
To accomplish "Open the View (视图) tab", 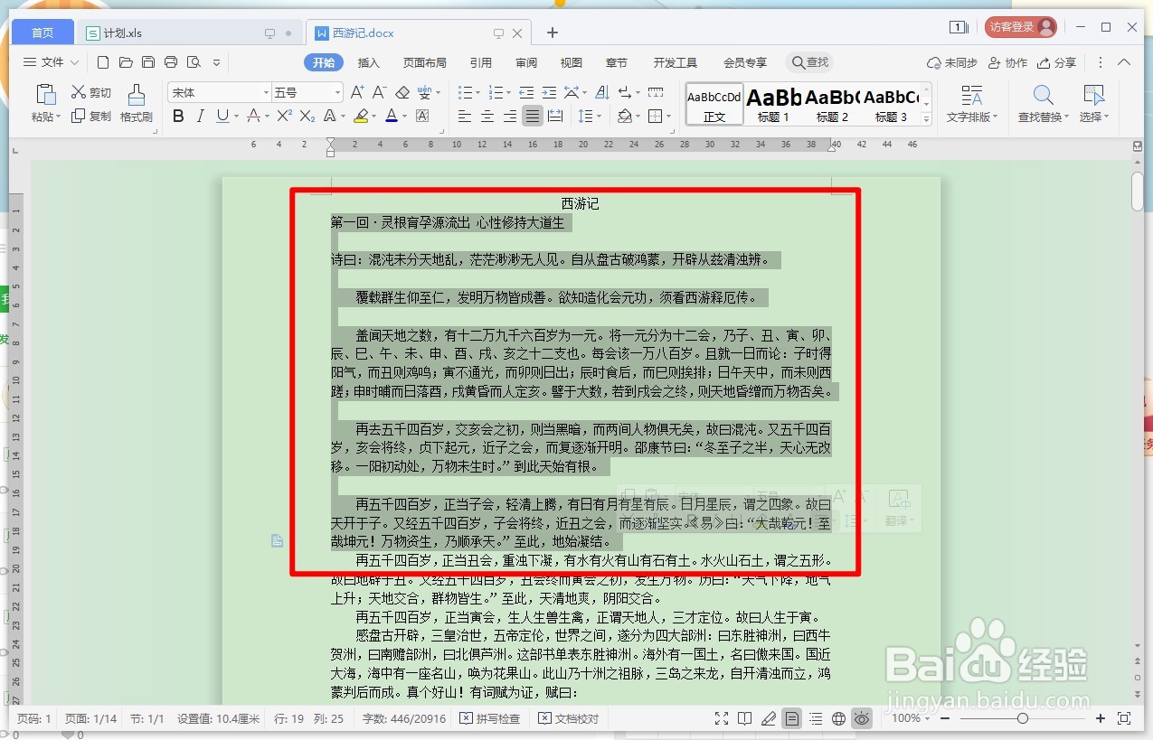I will point(572,62).
